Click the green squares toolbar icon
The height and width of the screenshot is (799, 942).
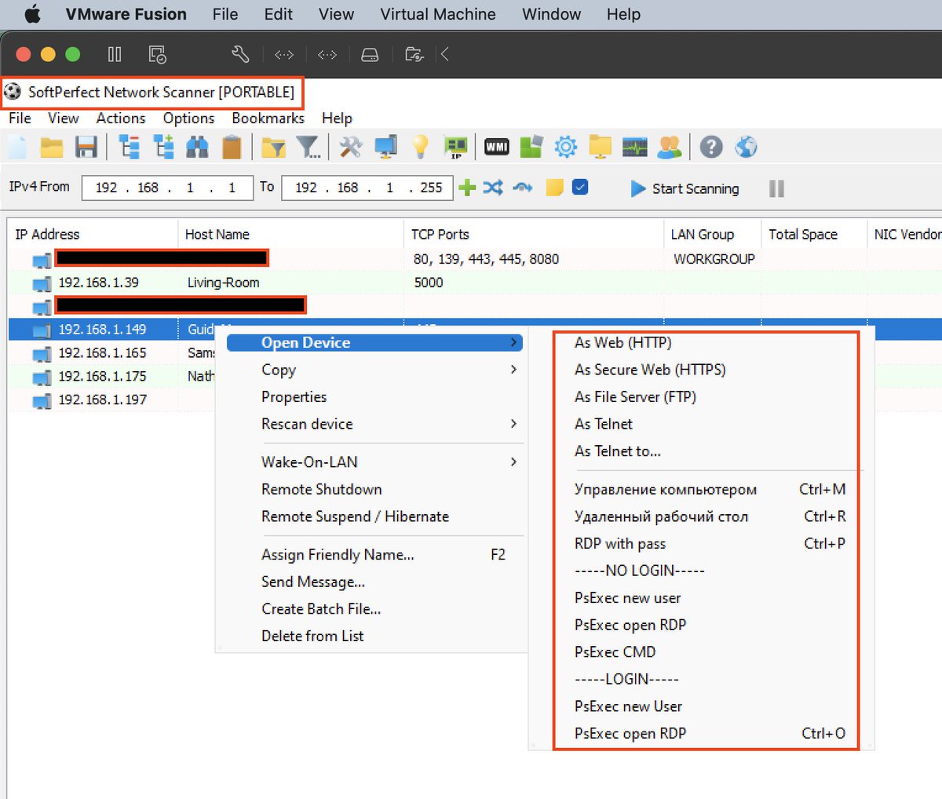(531, 147)
